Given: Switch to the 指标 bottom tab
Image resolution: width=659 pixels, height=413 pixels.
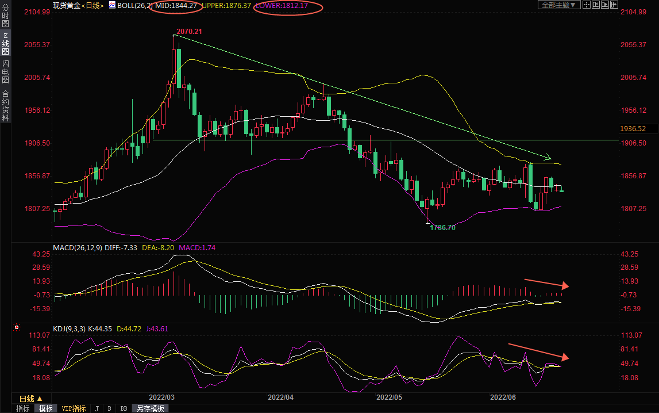Looking at the screenshot, I should pyautogui.click(x=23, y=408).
